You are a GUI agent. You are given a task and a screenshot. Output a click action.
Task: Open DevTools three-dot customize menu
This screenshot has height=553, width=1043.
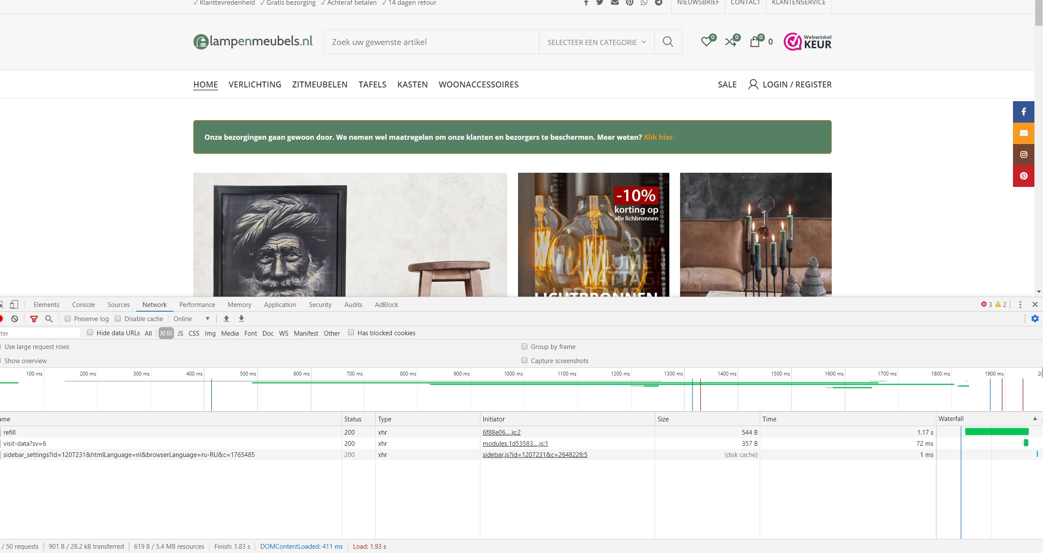[x=1020, y=304]
